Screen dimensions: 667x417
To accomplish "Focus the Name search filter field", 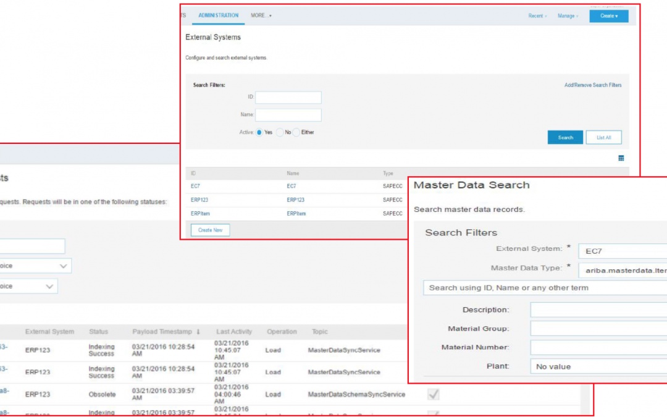I will (288, 115).
